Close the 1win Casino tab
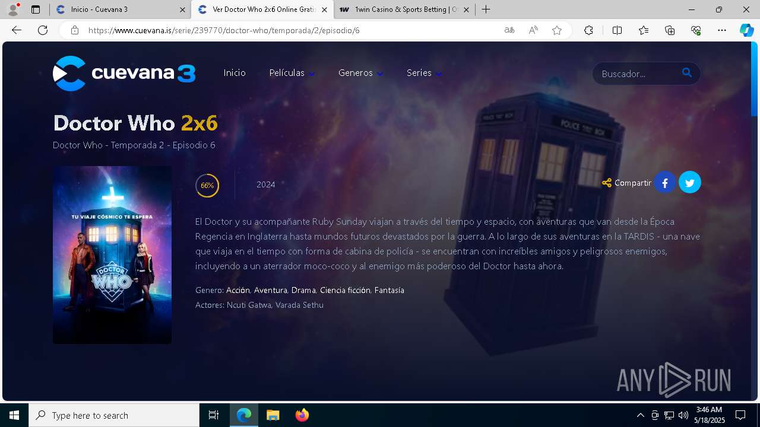This screenshot has height=427, width=760. point(466,9)
